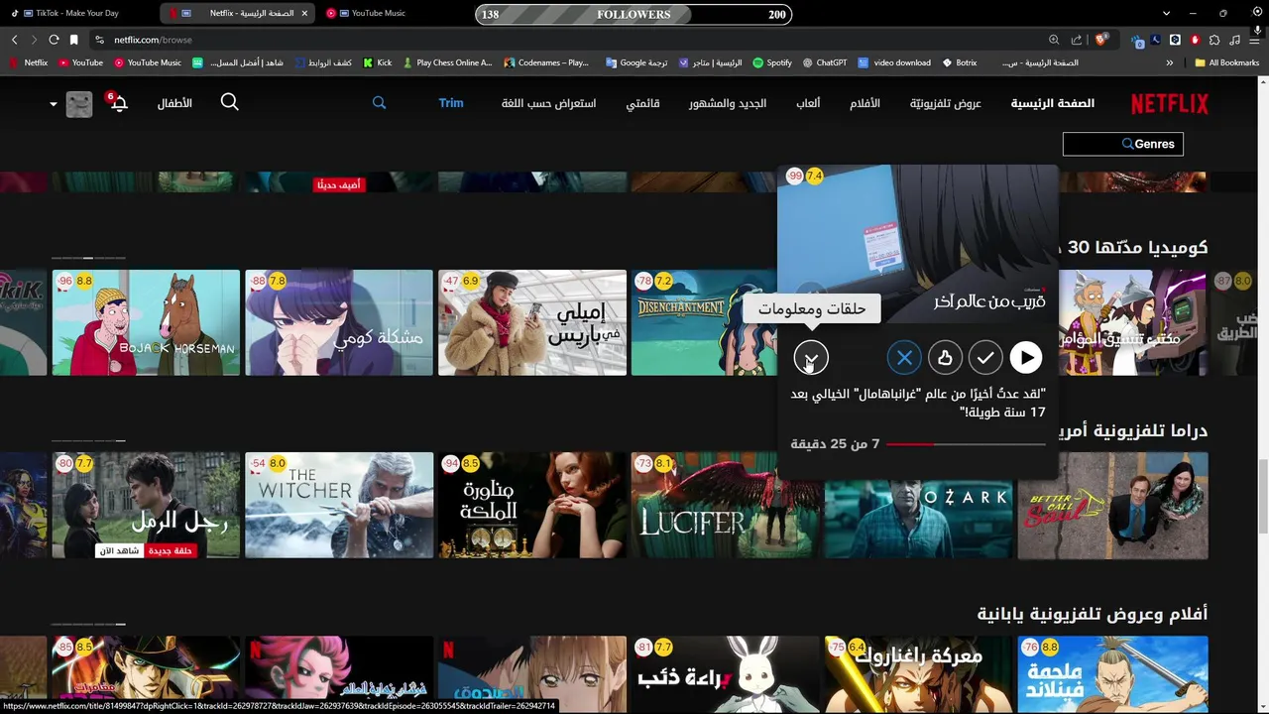Open the Kids الأطفال profile link
This screenshot has height=714, width=1269.
tap(174, 103)
